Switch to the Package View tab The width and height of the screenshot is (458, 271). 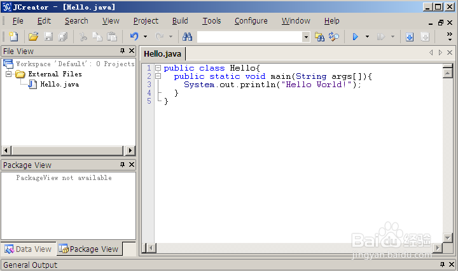[x=89, y=249]
